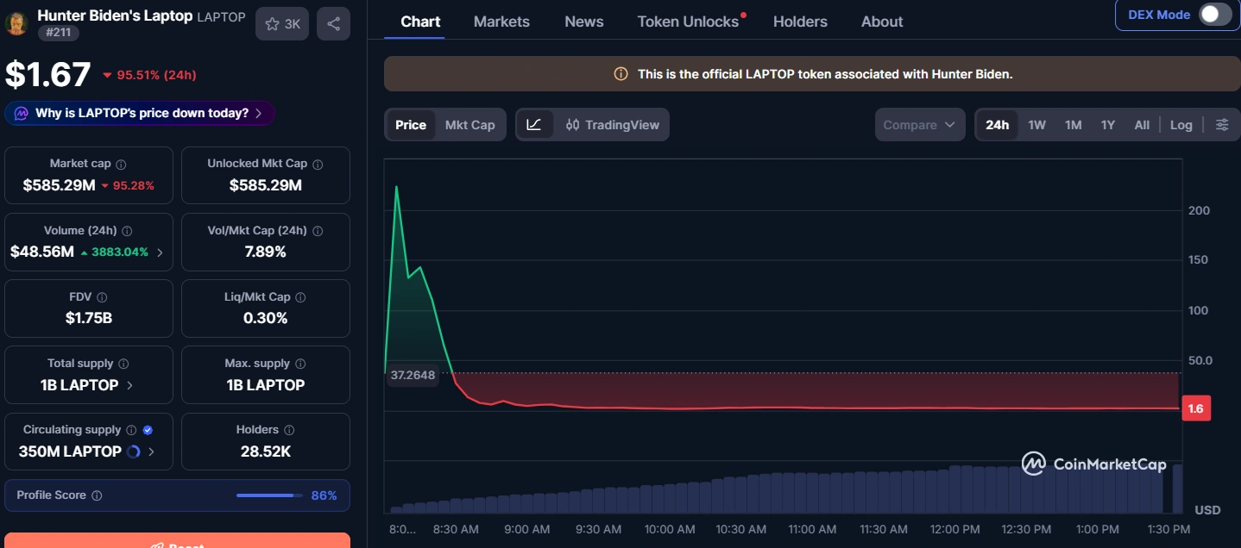Switch to the News tab
Image resolution: width=1241 pixels, height=548 pixels.
[584, 22]
